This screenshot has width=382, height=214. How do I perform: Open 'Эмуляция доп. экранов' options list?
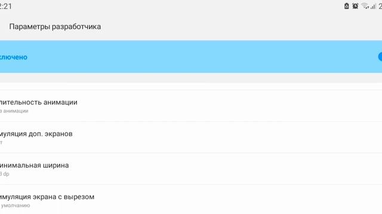point(191,137)
